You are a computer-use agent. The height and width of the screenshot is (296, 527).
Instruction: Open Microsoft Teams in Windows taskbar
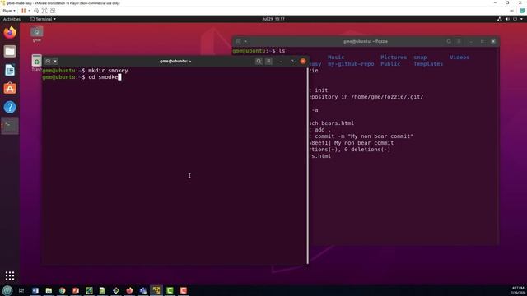pyautogui.click(x=142, y=290)
